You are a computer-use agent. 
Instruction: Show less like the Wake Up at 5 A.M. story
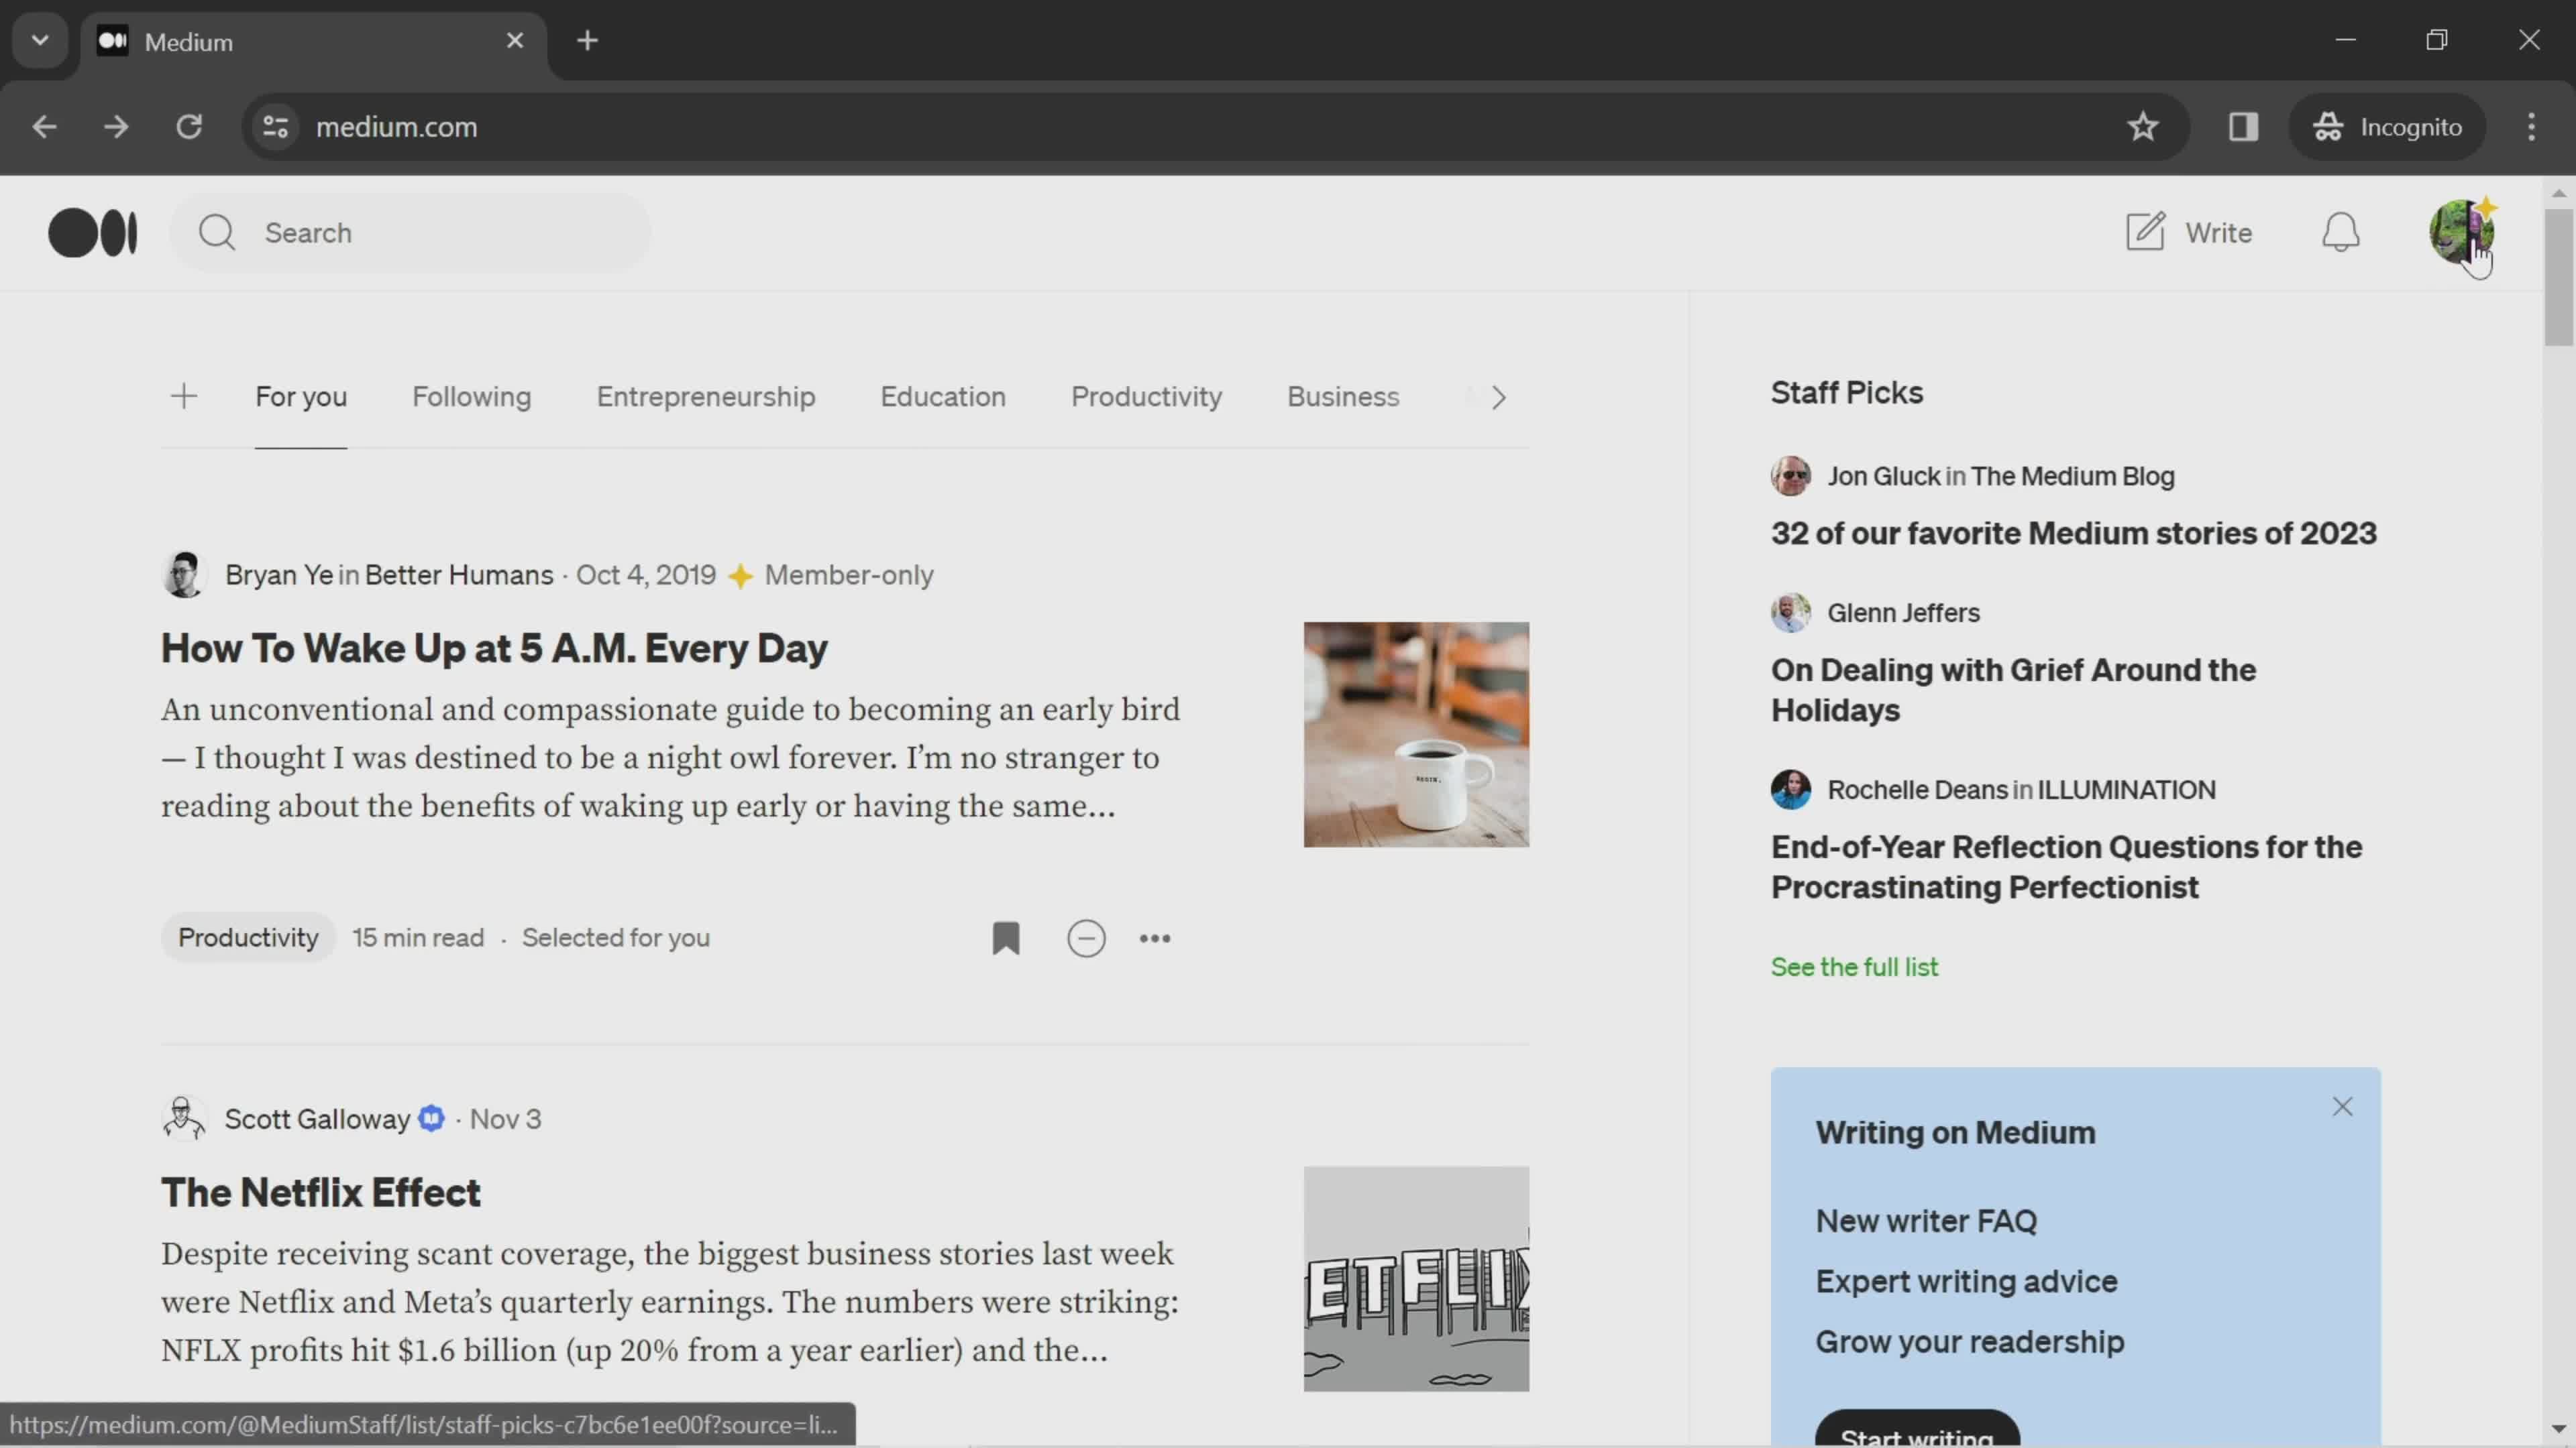tap(1086, 939)
